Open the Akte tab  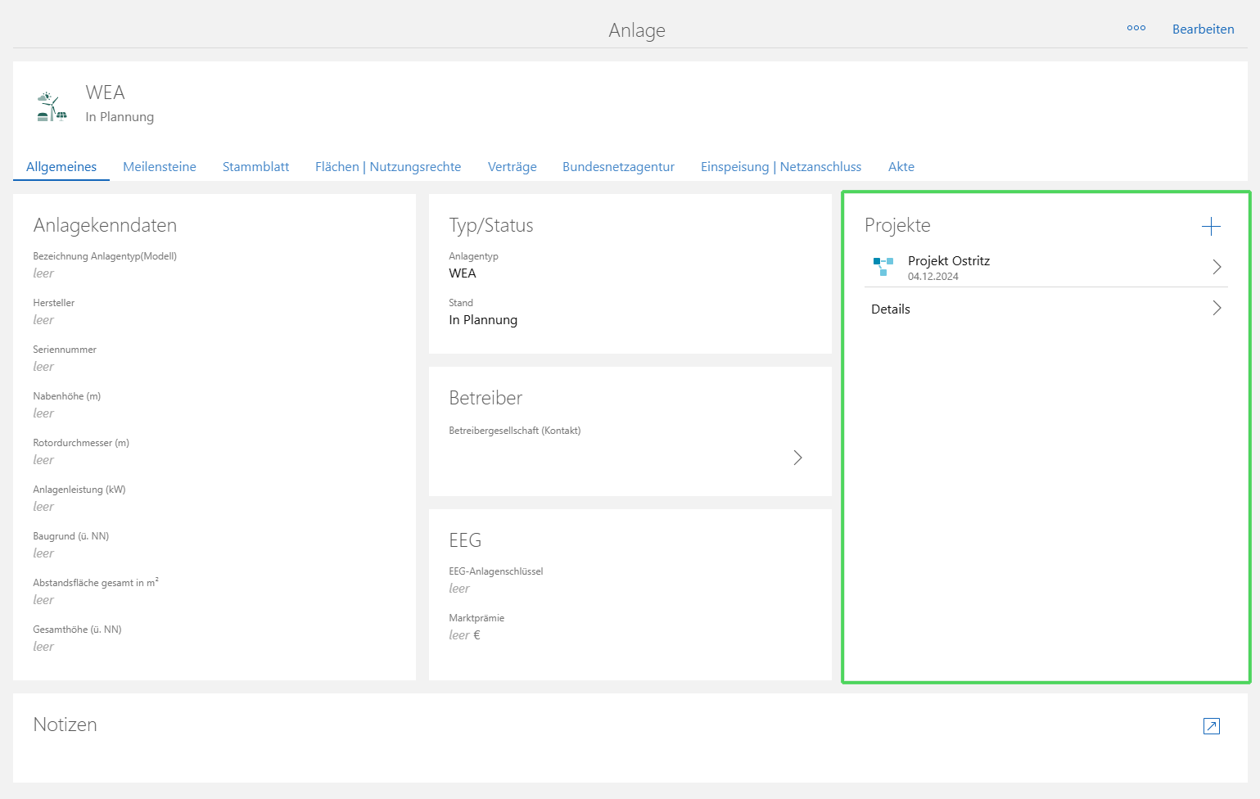point(901,167)
